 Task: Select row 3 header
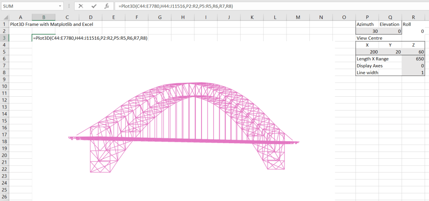pyautogui.click(x=4, y=38)
